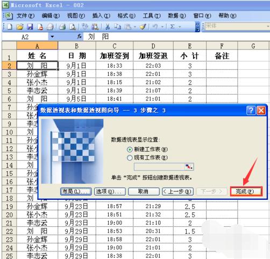Image resolution: width=270 pixels, height=259 pixels.
Task: Click cell 18:15 in row 4
Action: pos(115,82)
